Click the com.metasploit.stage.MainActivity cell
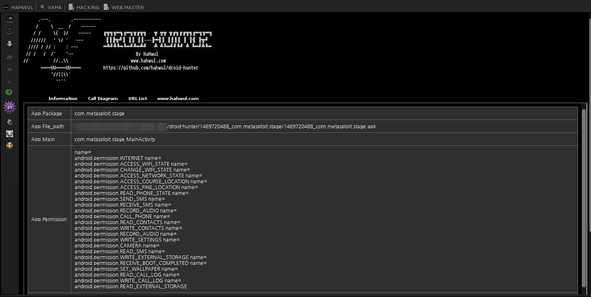Viewport: 591px width, 297px height. click(x=115, y=140)
